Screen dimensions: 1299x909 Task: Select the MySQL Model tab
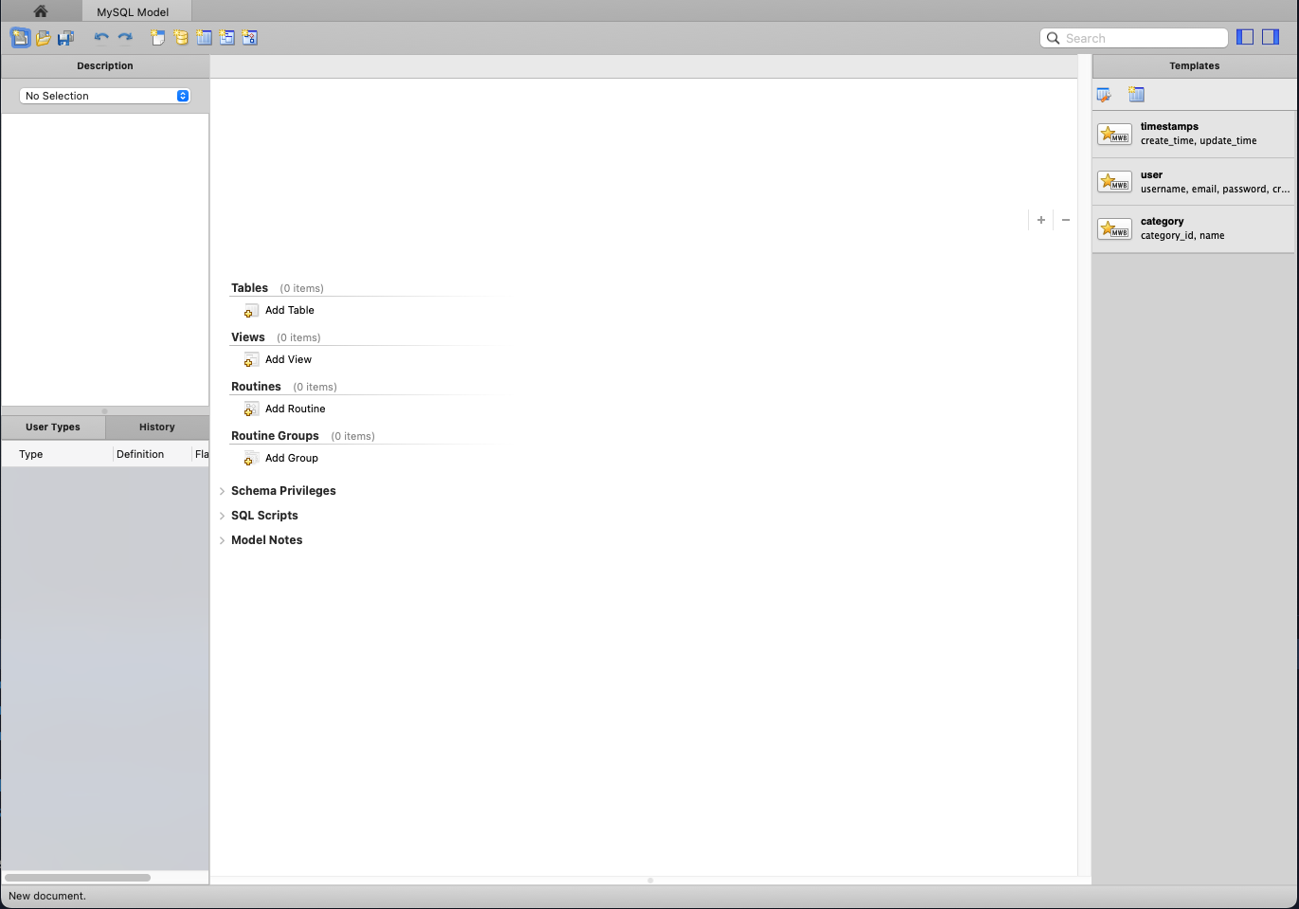(x=133, y=12)
